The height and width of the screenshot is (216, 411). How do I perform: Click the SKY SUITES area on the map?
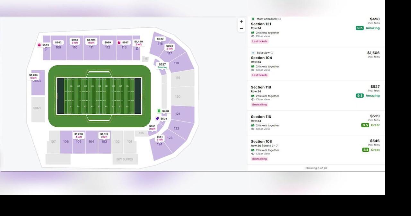tap(125, 159)
